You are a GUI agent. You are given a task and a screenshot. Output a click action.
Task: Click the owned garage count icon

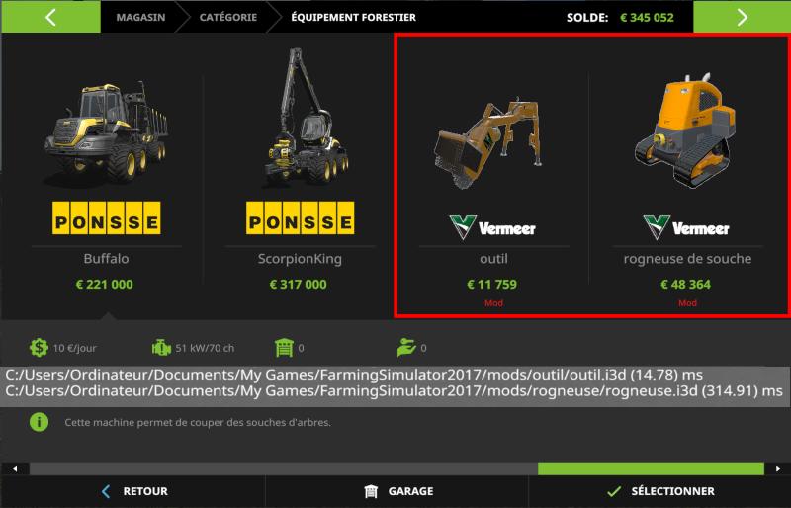pyautogui.click(x=284, y=348)
